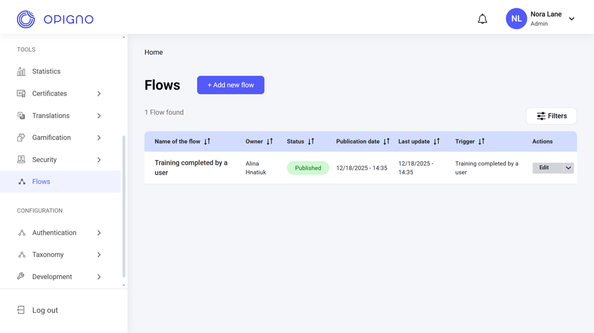
Task: Sort by Trigger column arrows
Action: point(481,141)
